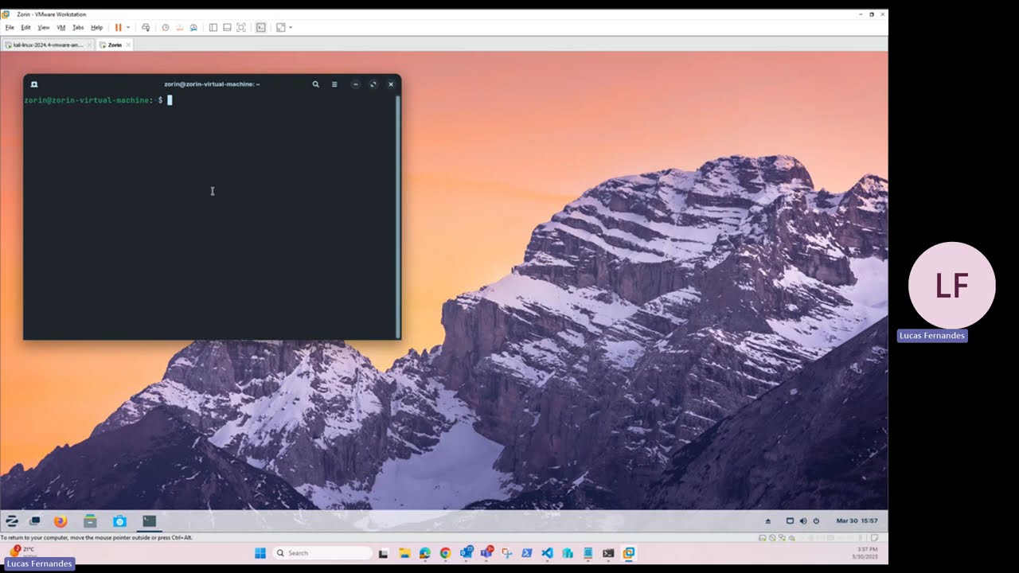Toggle VMware console view

click(260, 27)
